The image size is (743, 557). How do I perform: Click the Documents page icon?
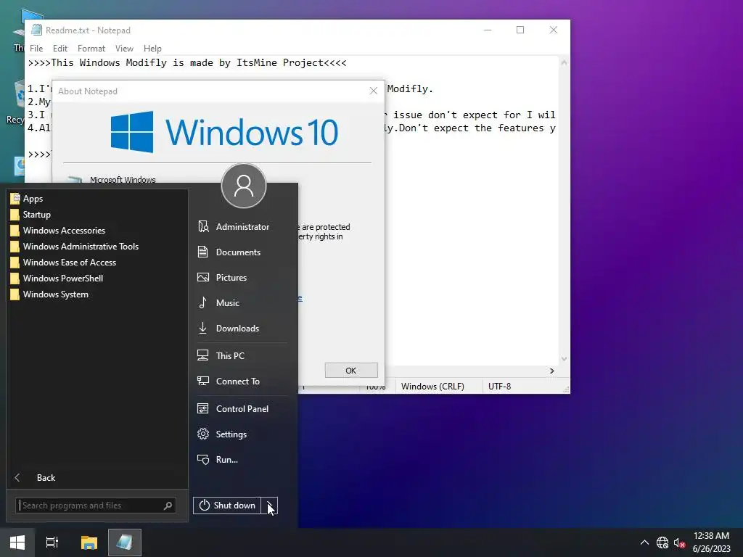(203, 252)
